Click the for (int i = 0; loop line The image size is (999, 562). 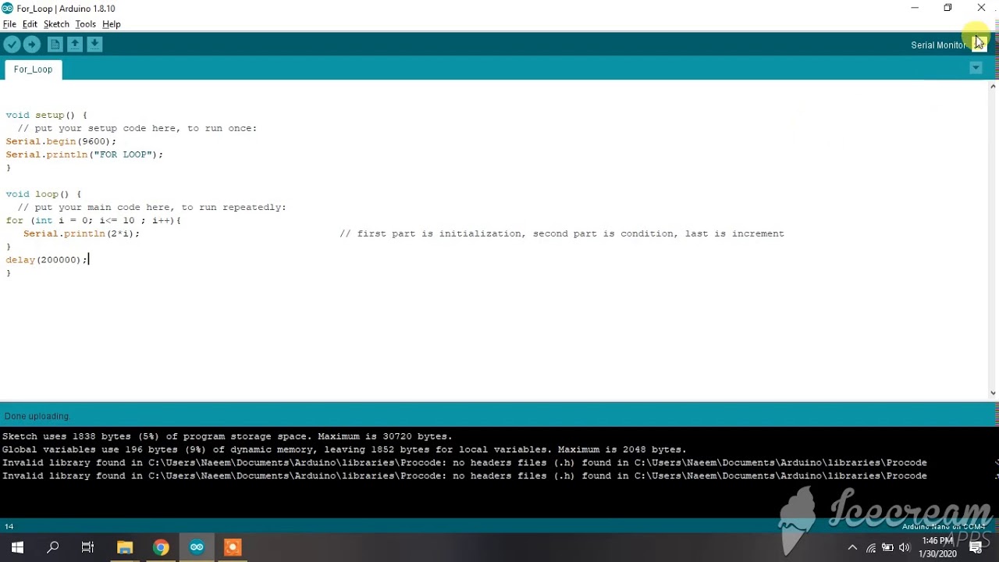[94, 220]
